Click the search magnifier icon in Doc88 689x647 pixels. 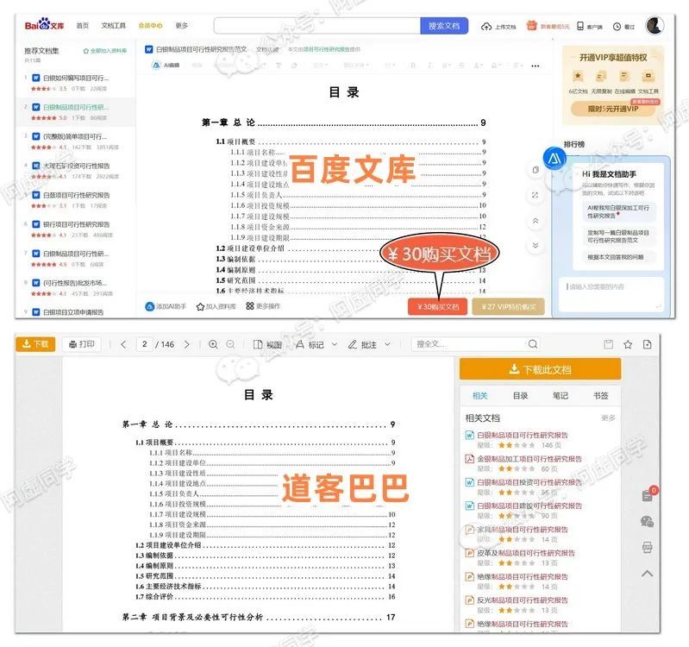(x=533, y=344)
